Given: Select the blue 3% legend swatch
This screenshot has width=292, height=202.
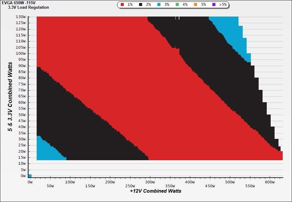Looking at the screenshot, I should tap(159, 5).
